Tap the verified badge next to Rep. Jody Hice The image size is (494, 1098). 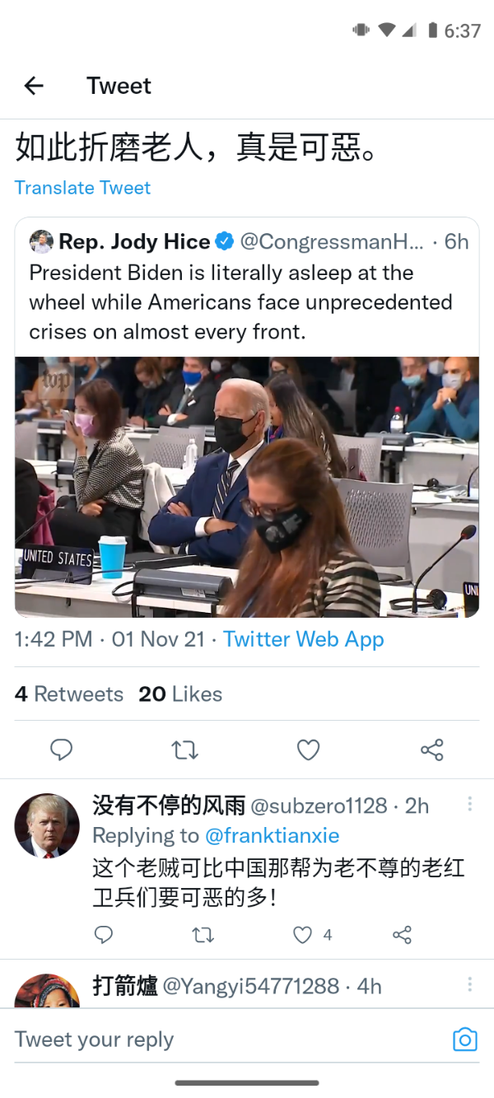224,241
